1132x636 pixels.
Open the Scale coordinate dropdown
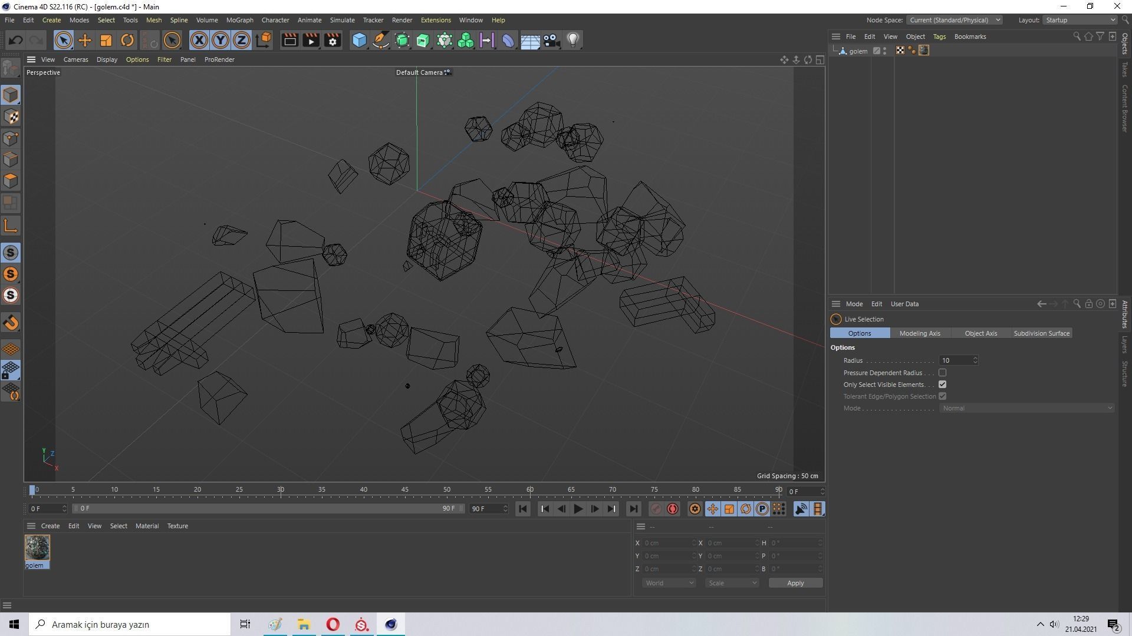tap(732, 583)
